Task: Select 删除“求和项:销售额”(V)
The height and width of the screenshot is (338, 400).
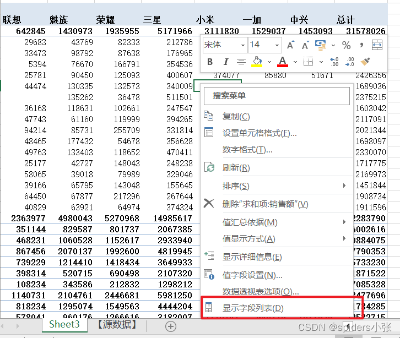Action: tap(266, 204)
